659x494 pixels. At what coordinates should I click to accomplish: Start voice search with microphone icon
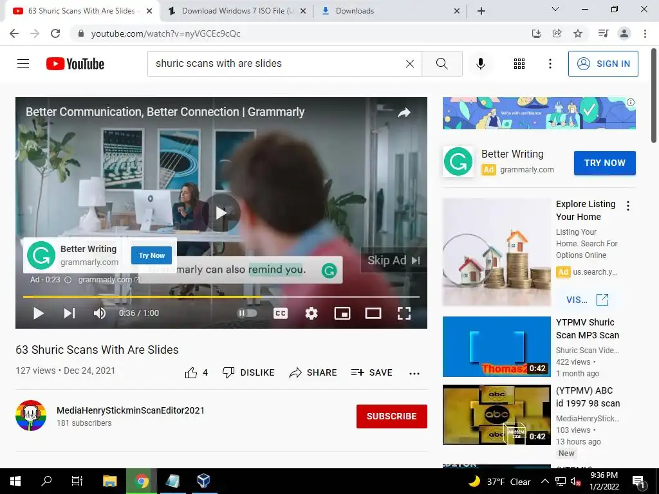click(481, 64)
